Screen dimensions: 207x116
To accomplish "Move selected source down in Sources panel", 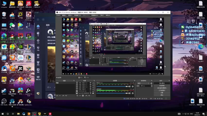I will (x=89, y=96).
